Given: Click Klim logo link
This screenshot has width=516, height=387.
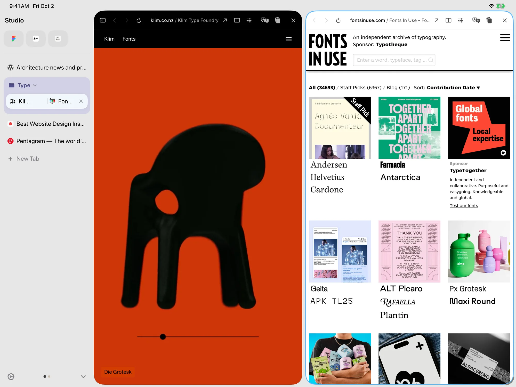Looking at the screenshot, I should [109, 39].
